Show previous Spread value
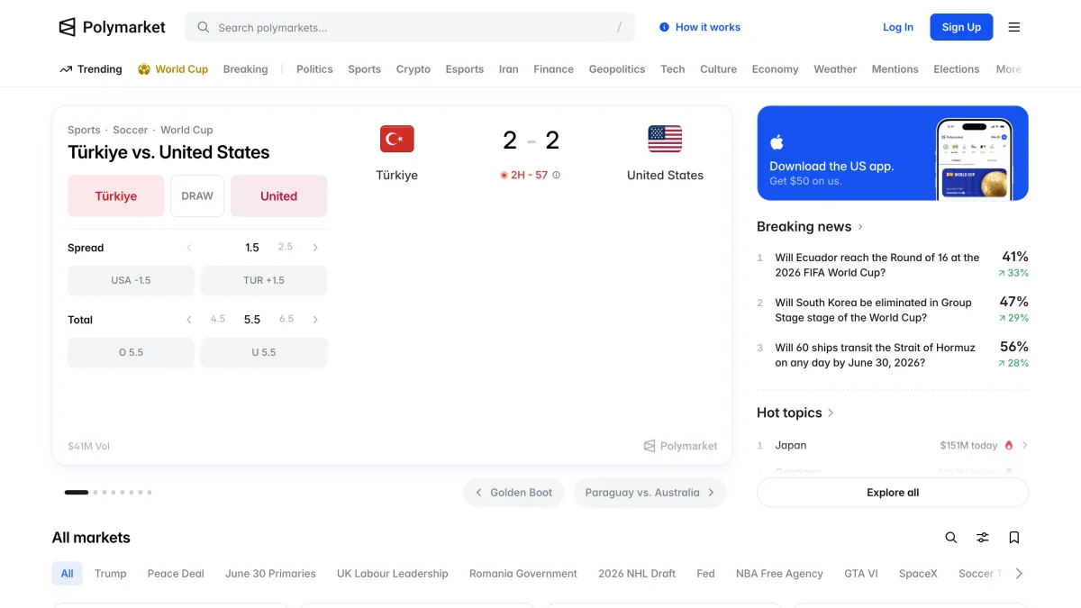1081x608 pixels. (189, 248)
